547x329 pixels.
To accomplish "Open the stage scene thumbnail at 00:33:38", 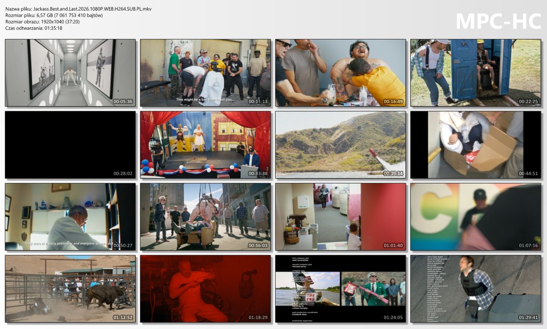I will pos(206,145).
